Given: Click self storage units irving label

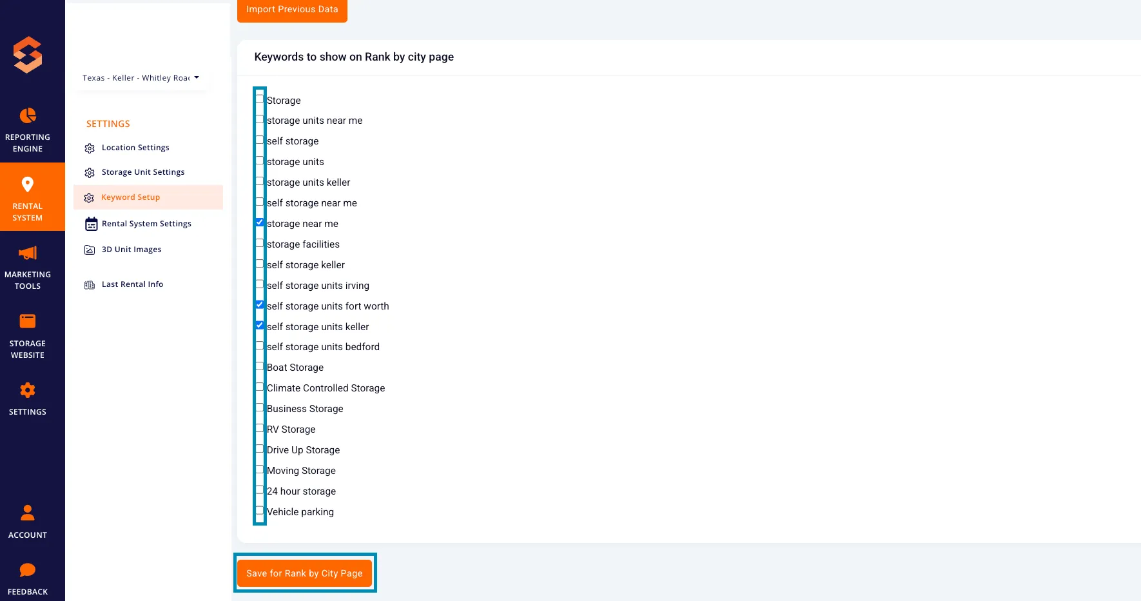Looking at the screenshot, I should (x=318, y=286).
